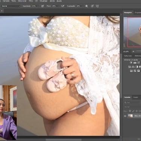Select the Navegador panel tab
Screen dimensions: 141x141
click(128, 13)
